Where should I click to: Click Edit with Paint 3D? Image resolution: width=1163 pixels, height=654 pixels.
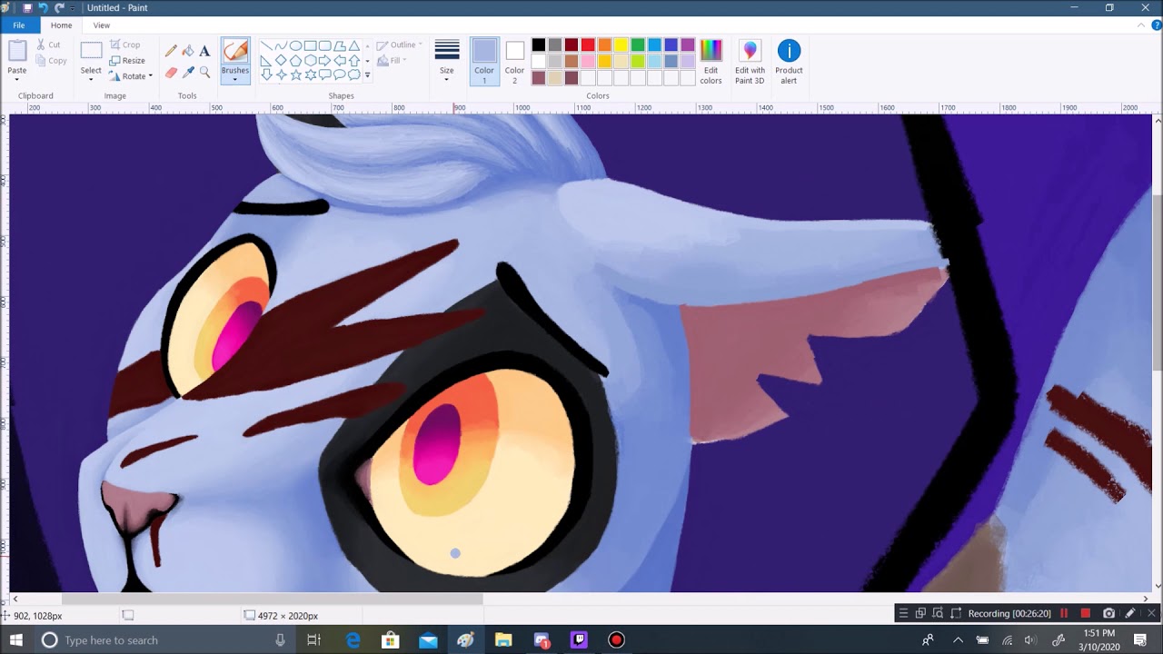(750, 62)
